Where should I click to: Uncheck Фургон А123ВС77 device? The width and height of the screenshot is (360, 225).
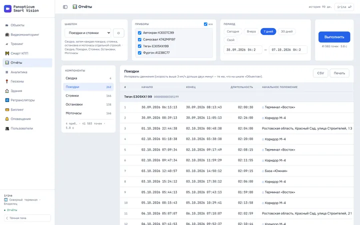click(139, 53)
